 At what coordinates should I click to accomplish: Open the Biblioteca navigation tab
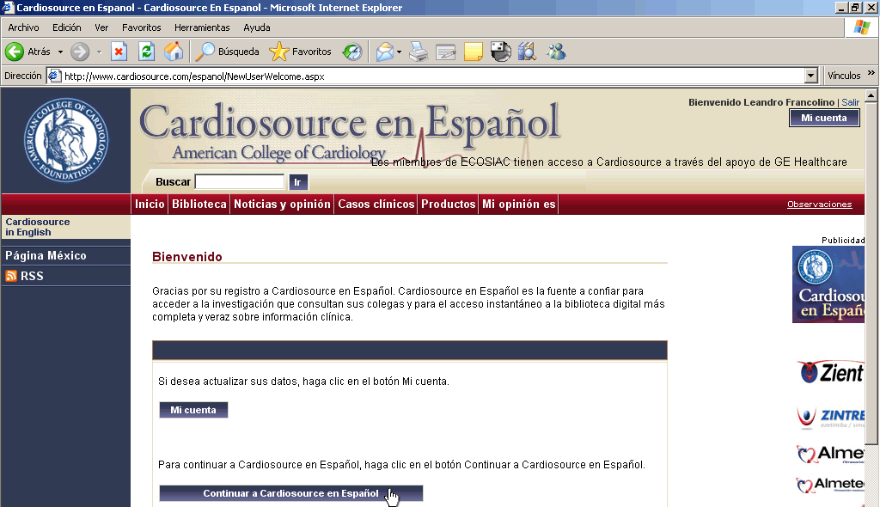199,204
